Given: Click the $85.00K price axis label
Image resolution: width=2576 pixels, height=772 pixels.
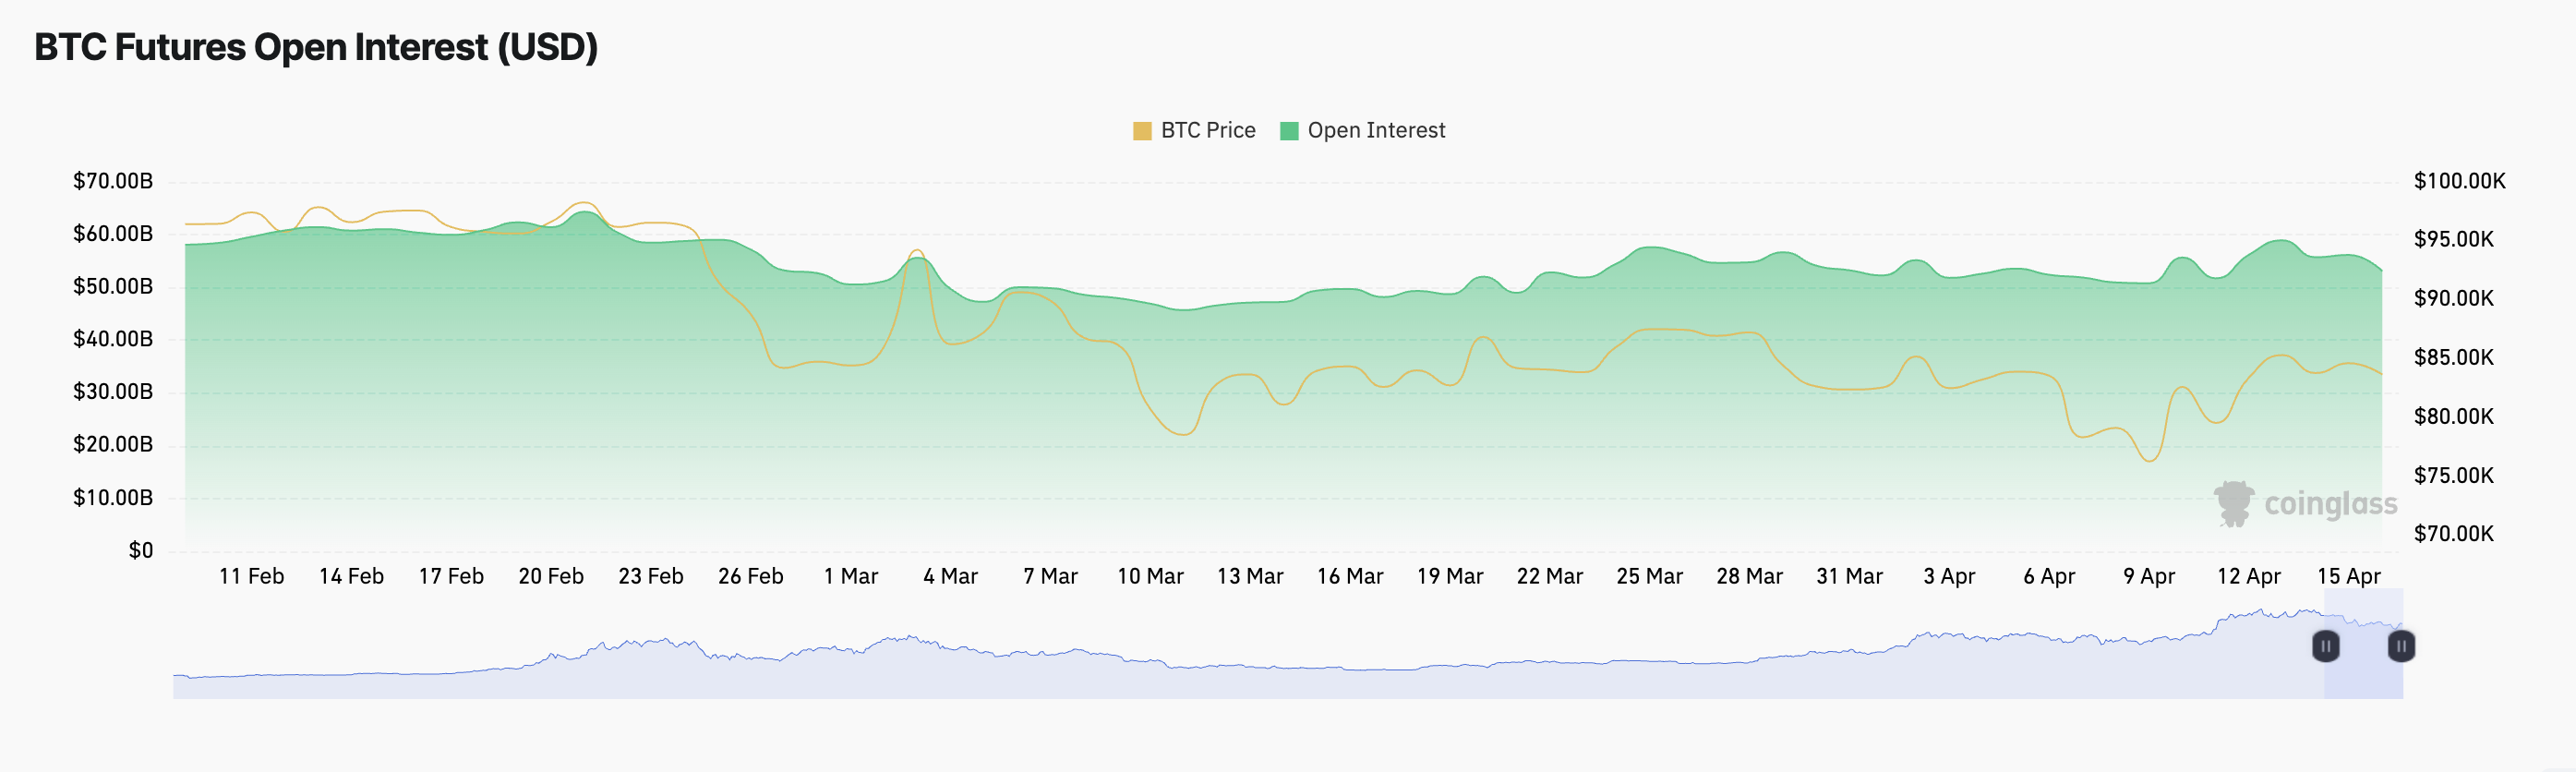Looking at the screenshot, I should pos(2453,357).
